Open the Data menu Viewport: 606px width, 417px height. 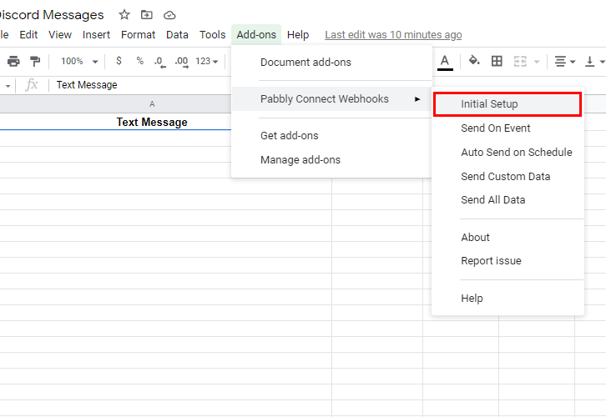click(x=177, y=35)
